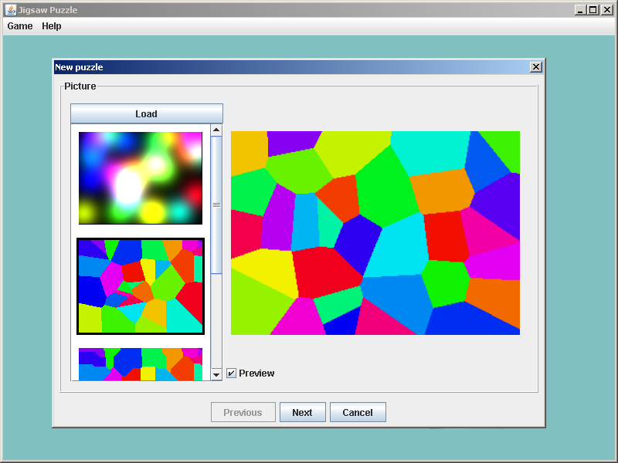618x463 pixels.
Task: Maximize the Jigsaw Puzzle window
Action: point(593,10)
